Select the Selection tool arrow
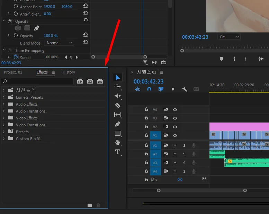The width and height of the screenshot is (269, 214). (118, 78)
